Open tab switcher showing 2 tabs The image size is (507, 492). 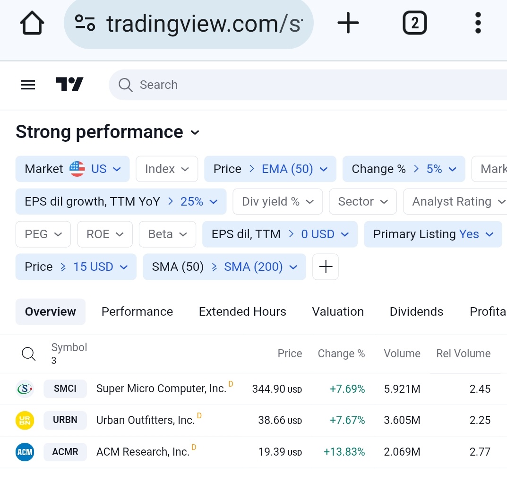click(414, 23)
